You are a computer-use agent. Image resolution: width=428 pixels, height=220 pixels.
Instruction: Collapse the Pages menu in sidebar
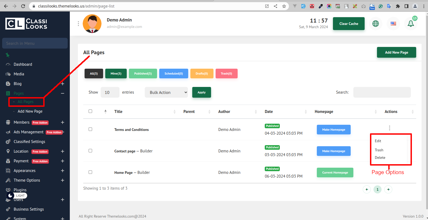point(62,93)
